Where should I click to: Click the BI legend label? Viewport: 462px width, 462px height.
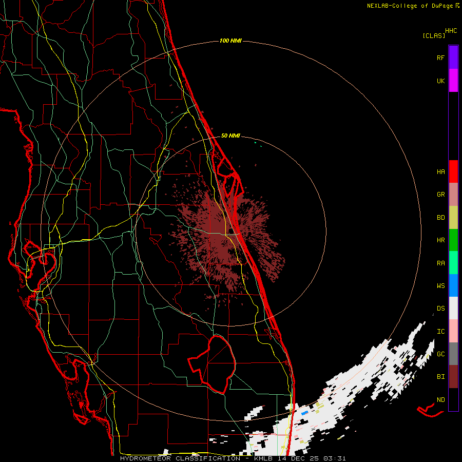[440, 377]
